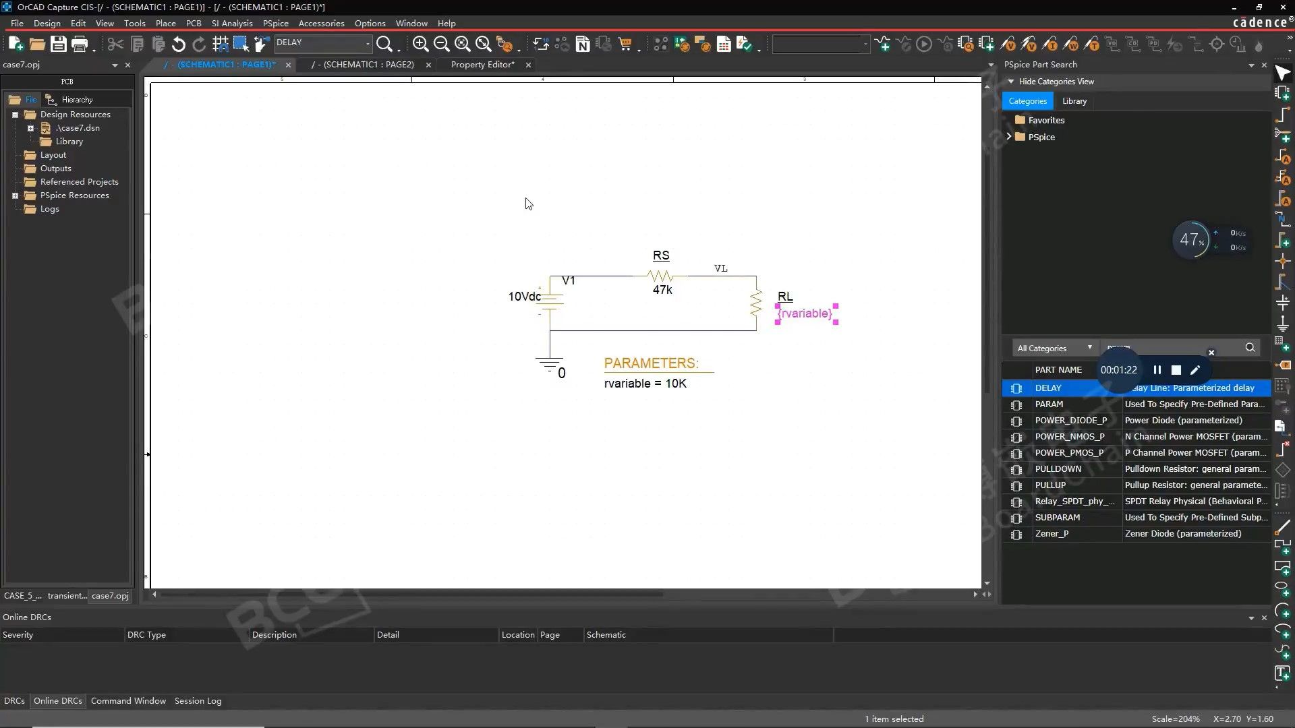The height and width of the screenshot is (728, 1295).
Task: Select Zener_P part row
Action: click(x=1136, y=534)
